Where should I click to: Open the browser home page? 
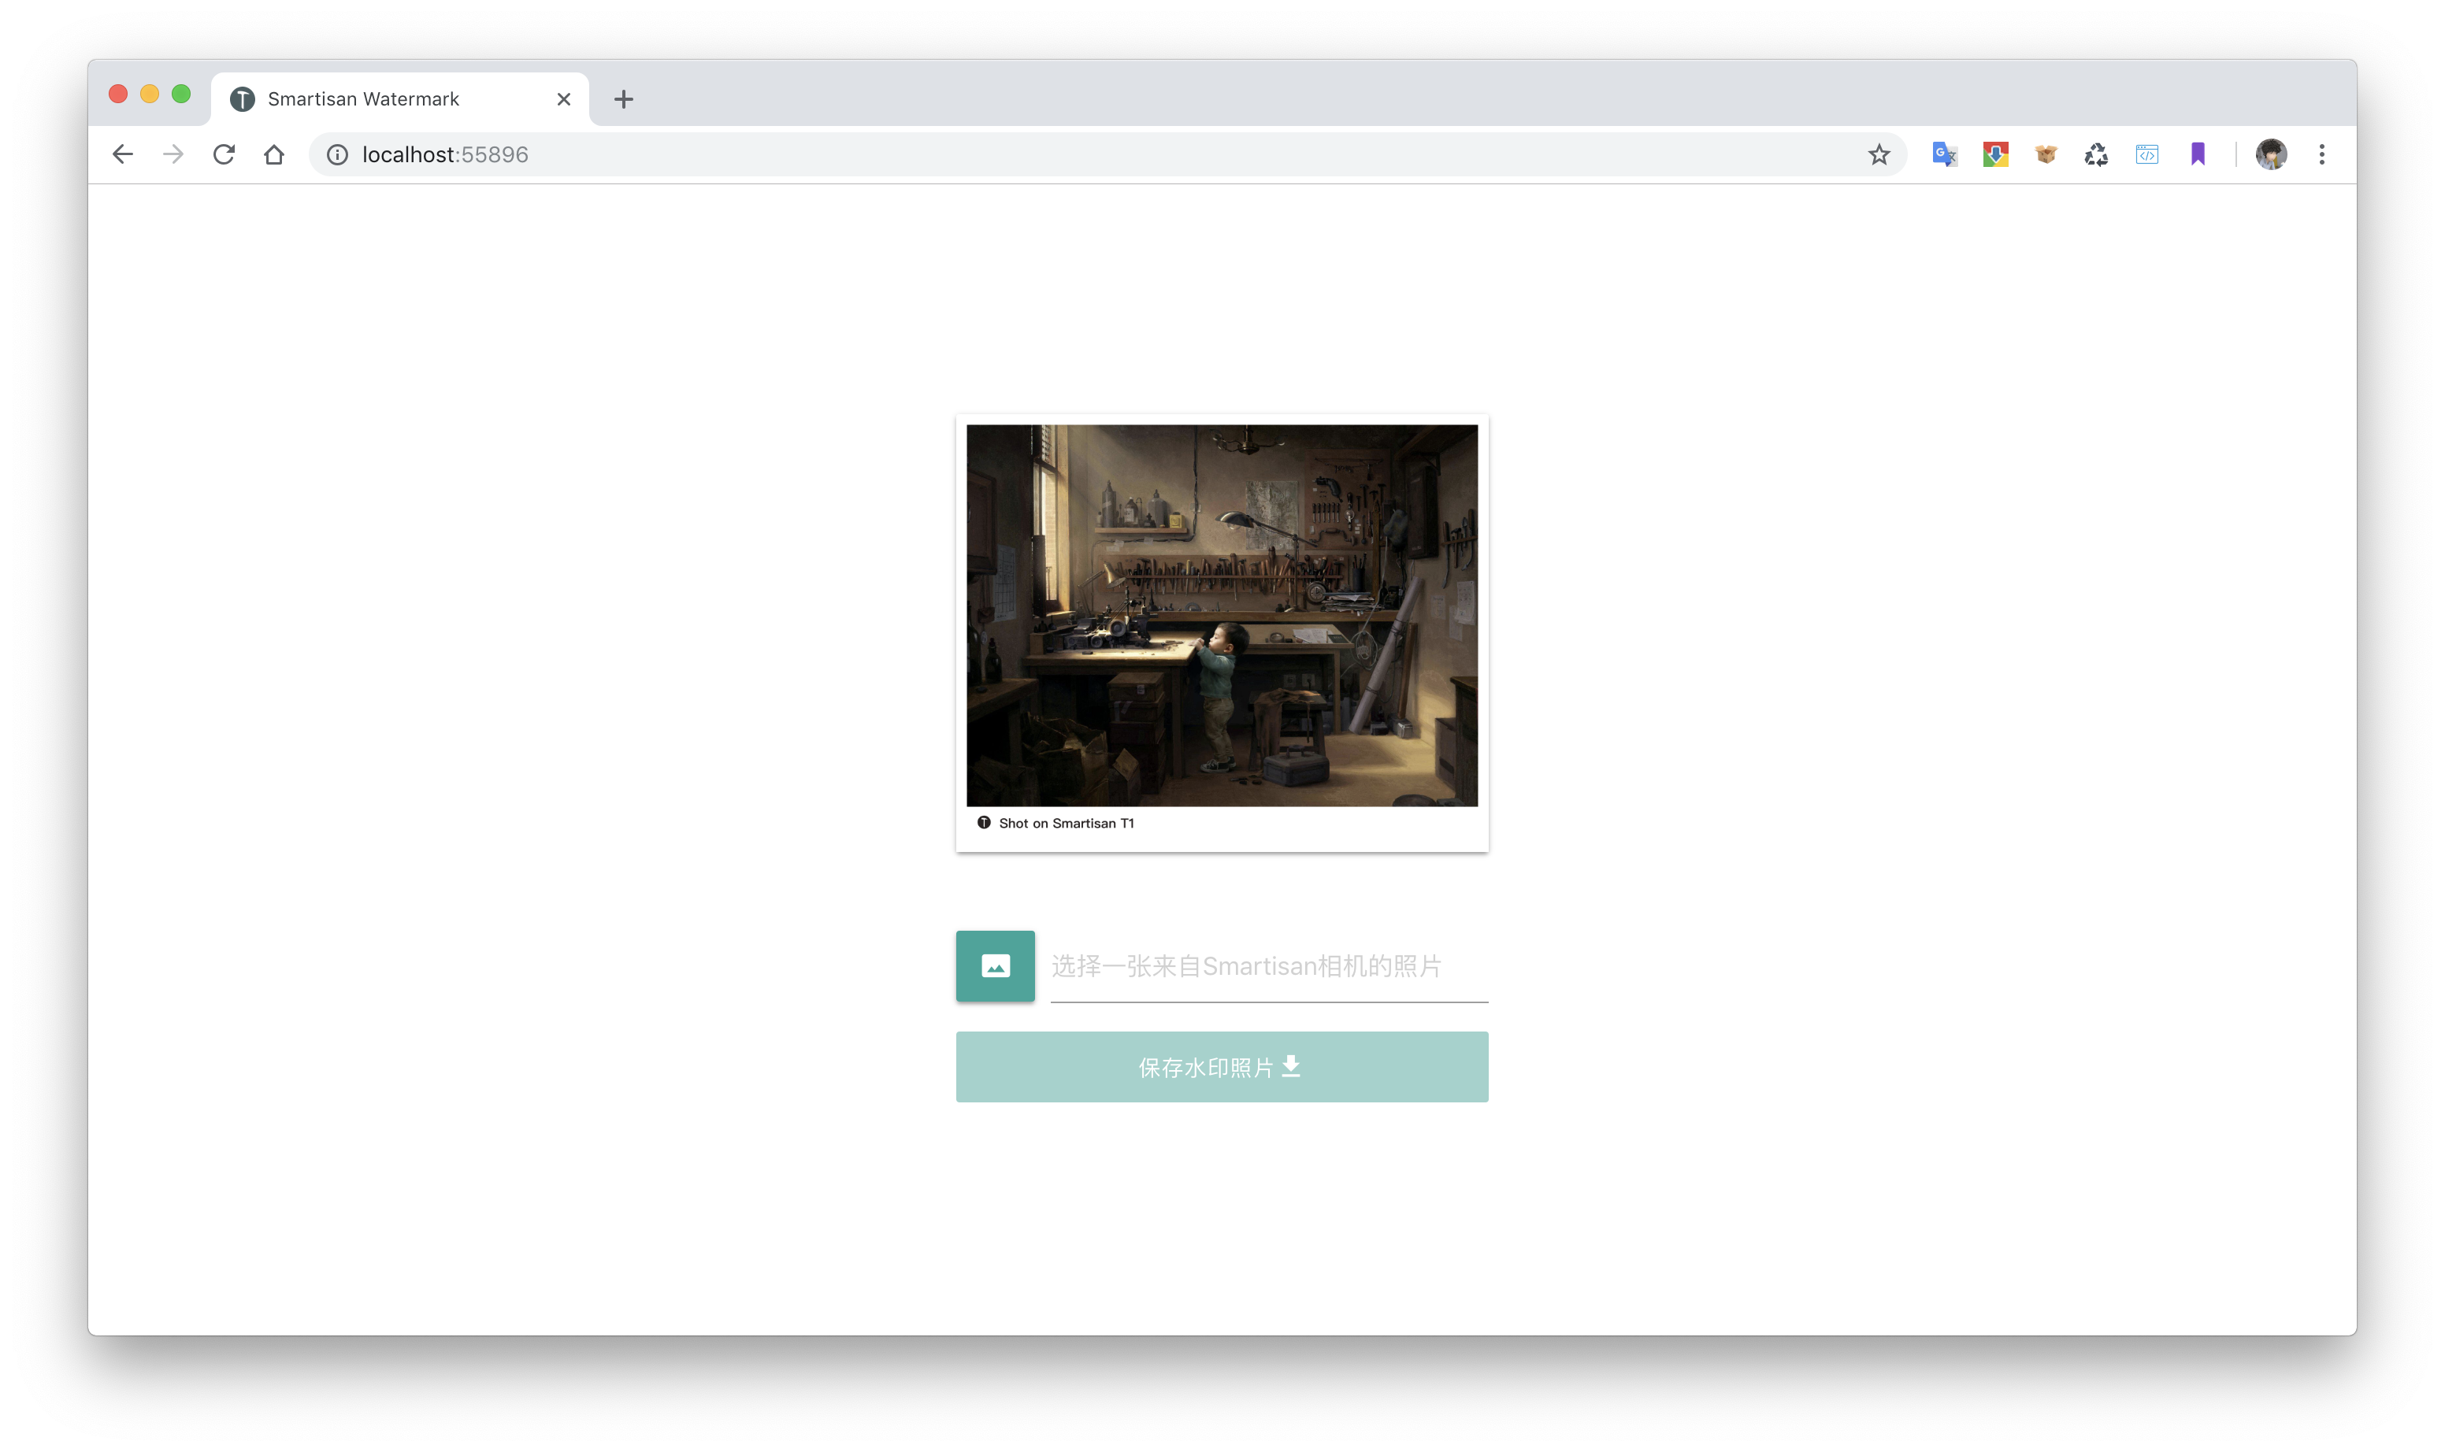pos(274,154)
